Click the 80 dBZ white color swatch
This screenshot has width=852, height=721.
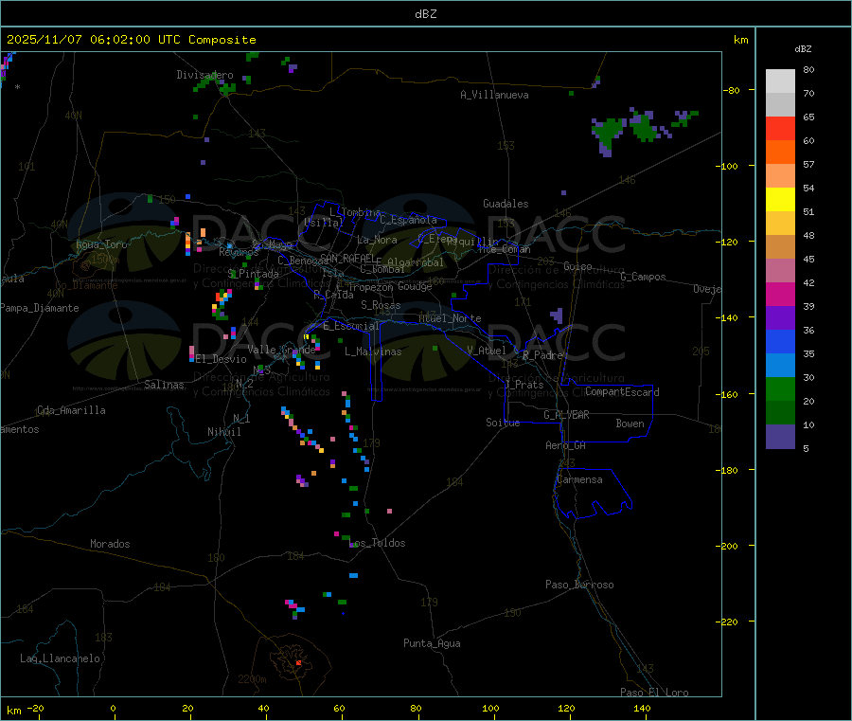(x=780, y=81)
